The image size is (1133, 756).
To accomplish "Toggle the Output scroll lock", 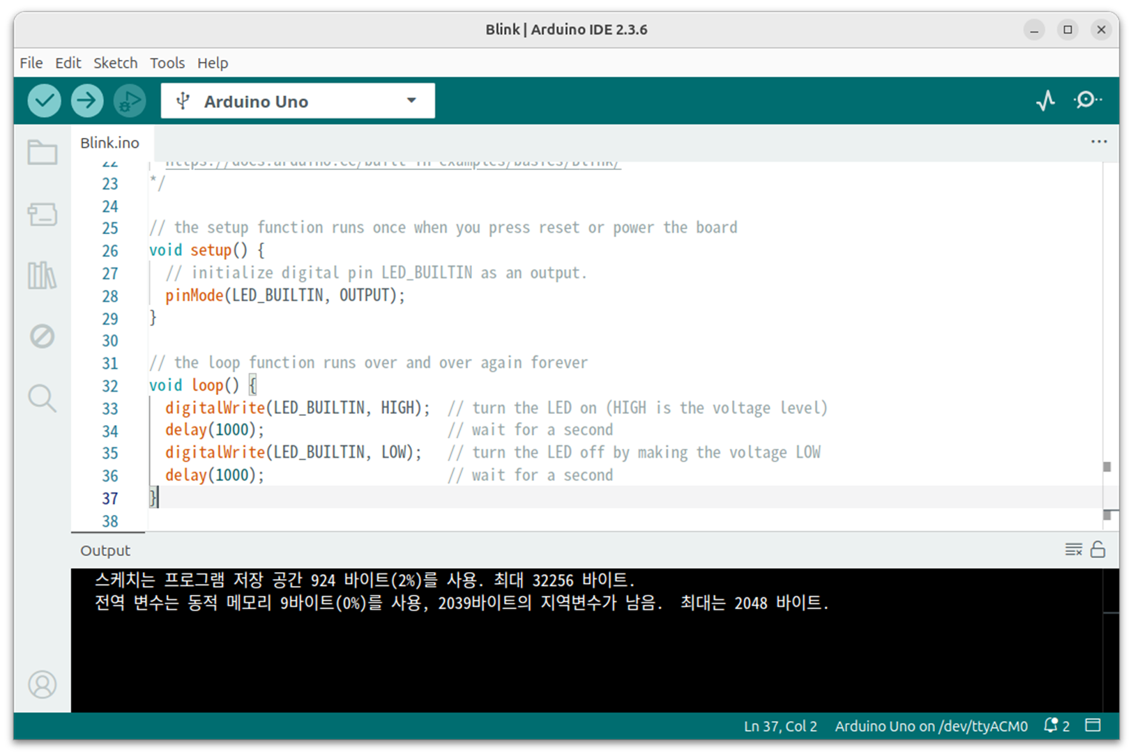I will point(1098,550).
